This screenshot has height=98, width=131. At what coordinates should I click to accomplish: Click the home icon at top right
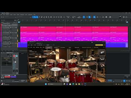[x=126, y=17]
